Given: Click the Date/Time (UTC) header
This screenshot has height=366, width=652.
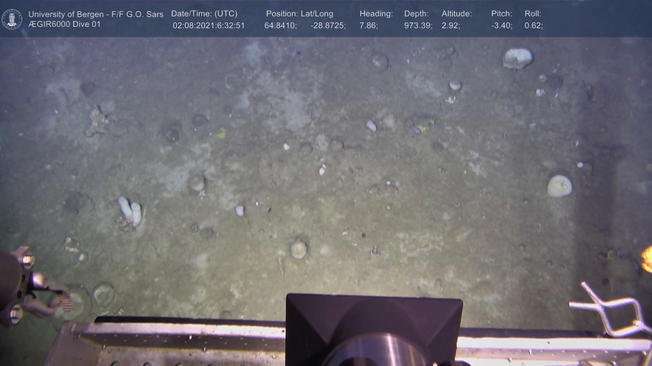Looking at the screenshot, I should (204, 14).
